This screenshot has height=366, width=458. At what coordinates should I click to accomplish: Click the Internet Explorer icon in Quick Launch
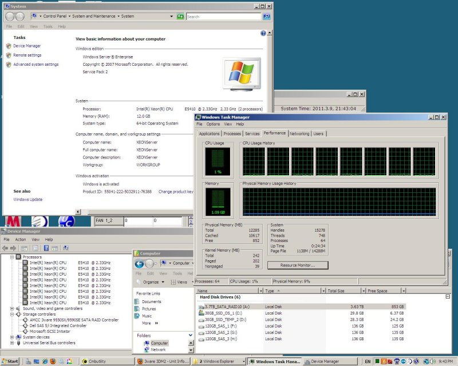(45, 361)
